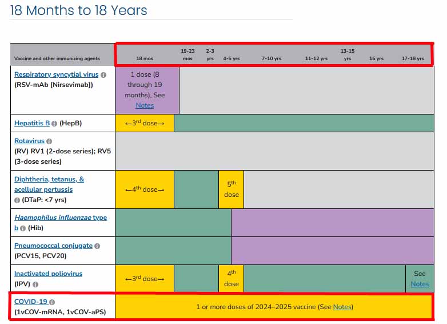Click Notes link in IPV 17-18 yrs cell
This screenshot has height=324, width=447.
(x=420, y=284)
